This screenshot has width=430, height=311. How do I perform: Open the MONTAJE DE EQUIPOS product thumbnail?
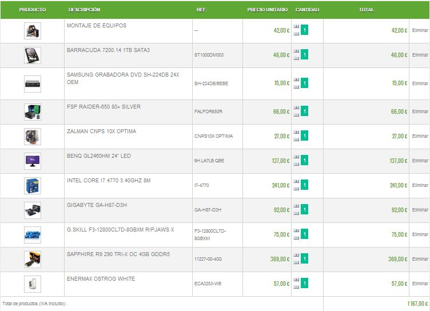tap(33, 31)
